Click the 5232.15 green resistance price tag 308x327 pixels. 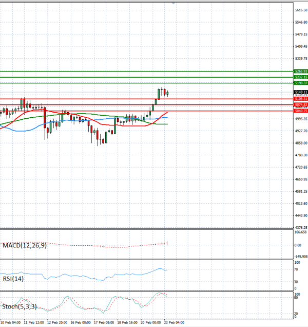(x=301, y=77)
